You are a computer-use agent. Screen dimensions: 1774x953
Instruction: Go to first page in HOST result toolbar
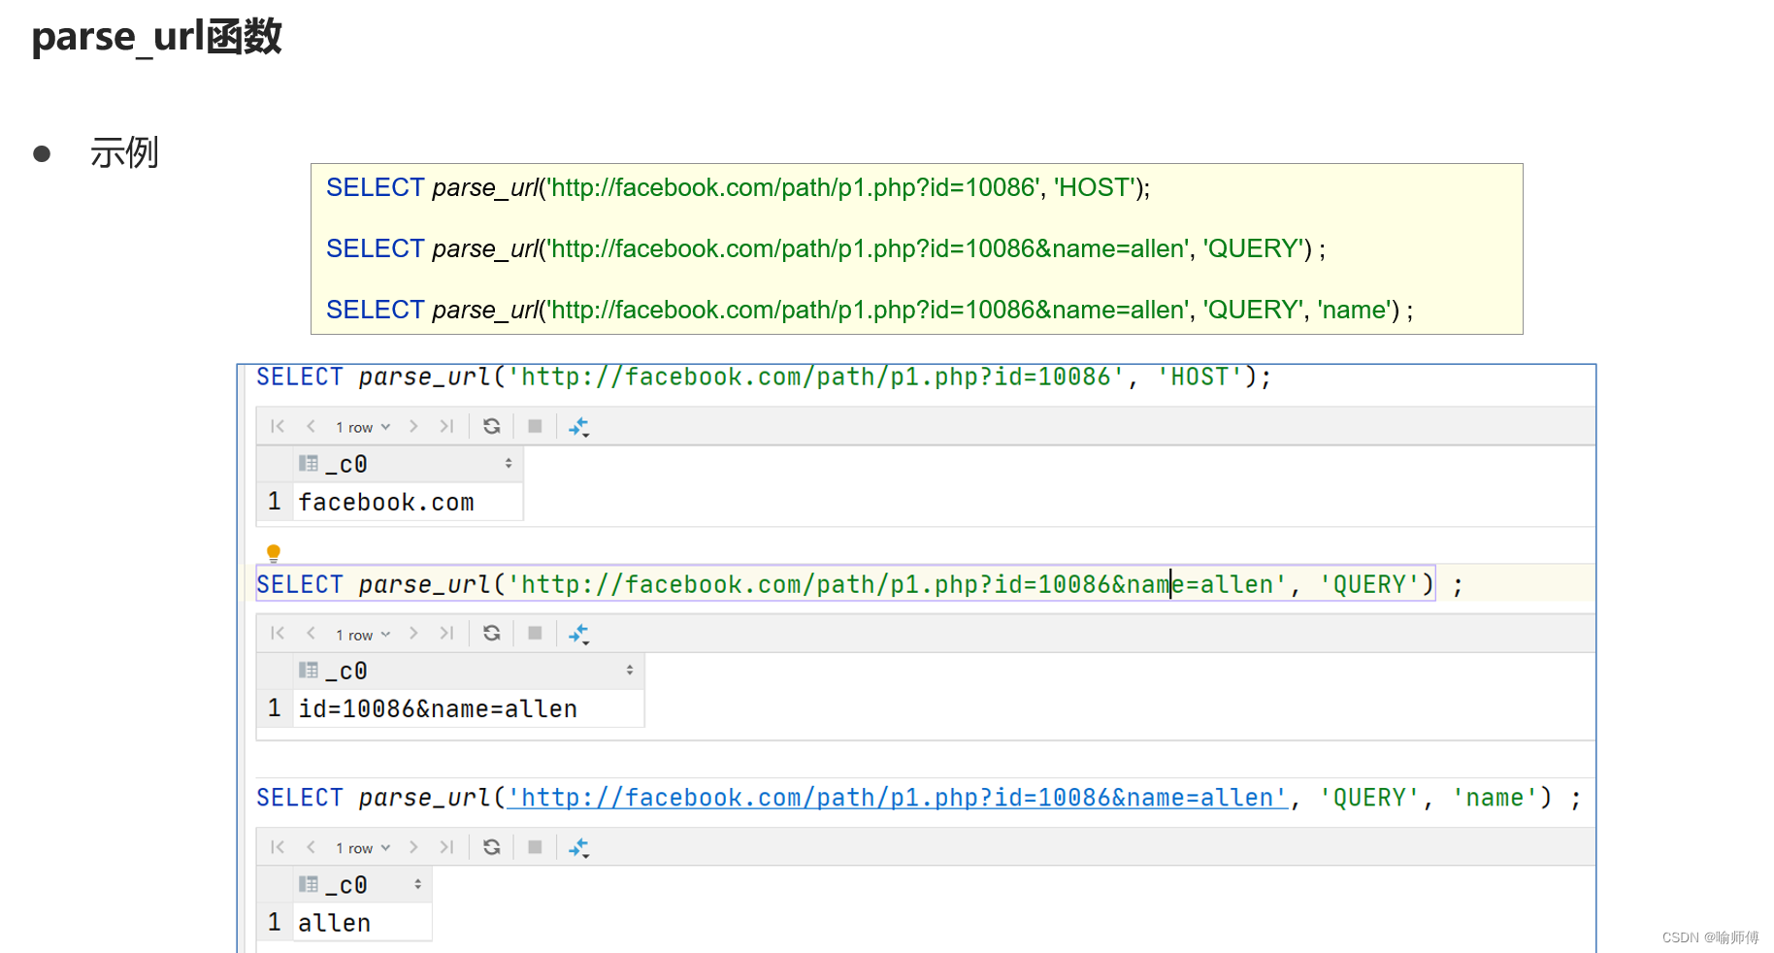[x=278, y=426]
